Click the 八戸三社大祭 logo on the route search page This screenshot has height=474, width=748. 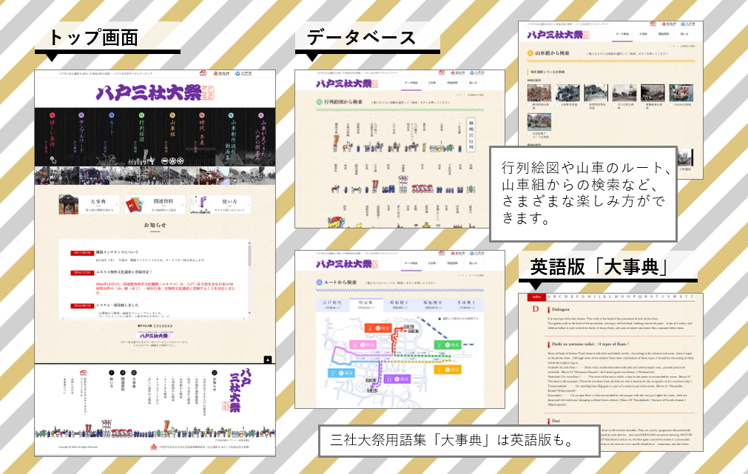pos(347,264)
